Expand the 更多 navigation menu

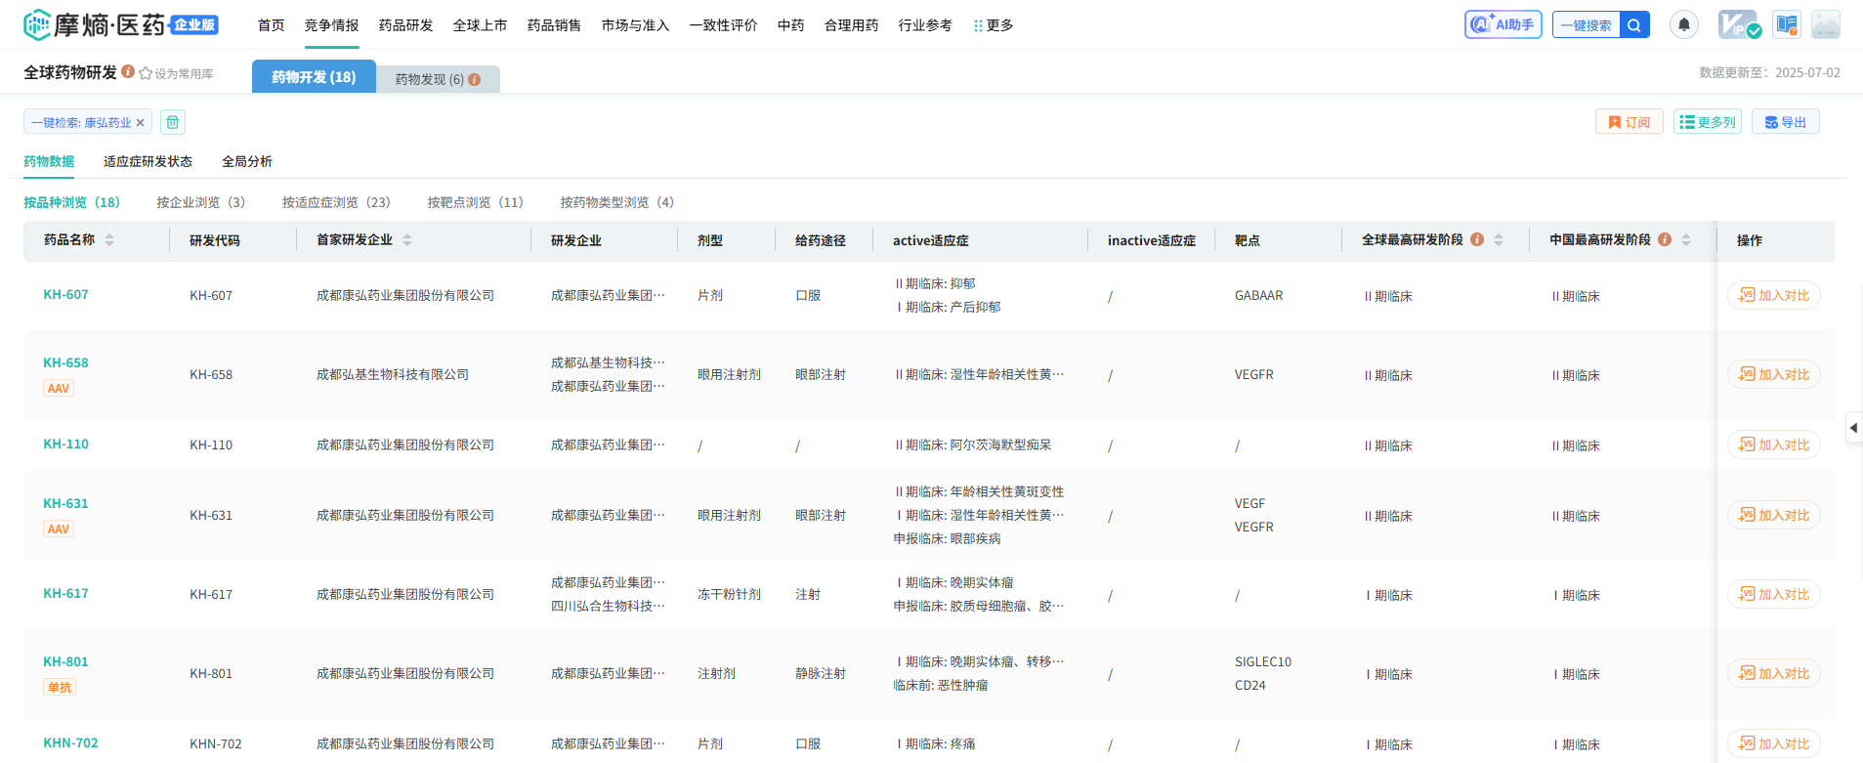coord(994,25)
